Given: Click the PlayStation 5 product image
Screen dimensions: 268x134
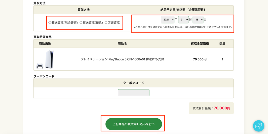Looking at the screenshot, I should 45,59.
